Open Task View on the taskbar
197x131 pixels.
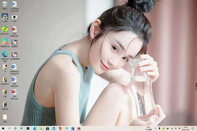tap(22, 128)
